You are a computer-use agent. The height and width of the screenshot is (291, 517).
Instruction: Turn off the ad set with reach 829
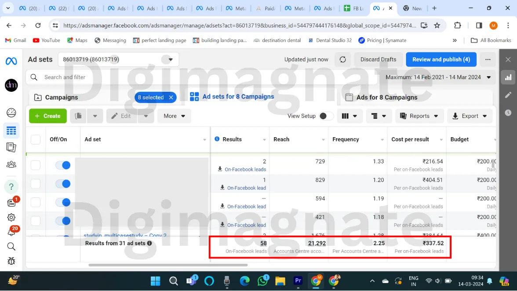63,184
